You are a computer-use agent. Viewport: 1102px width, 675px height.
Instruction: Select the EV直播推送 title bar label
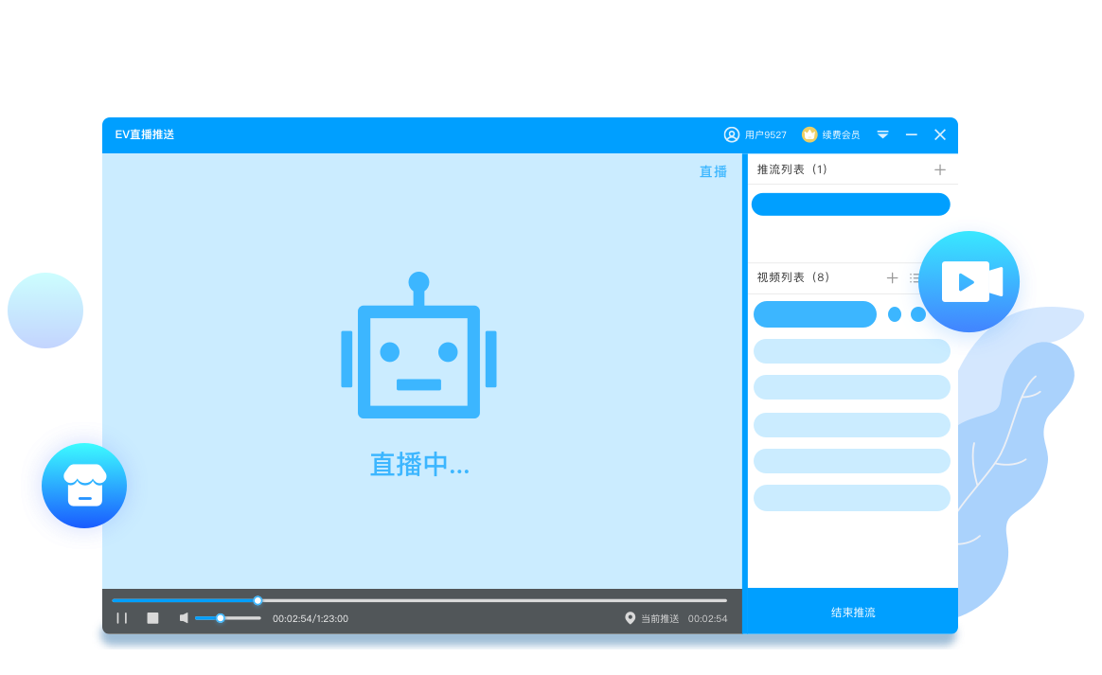143,134
